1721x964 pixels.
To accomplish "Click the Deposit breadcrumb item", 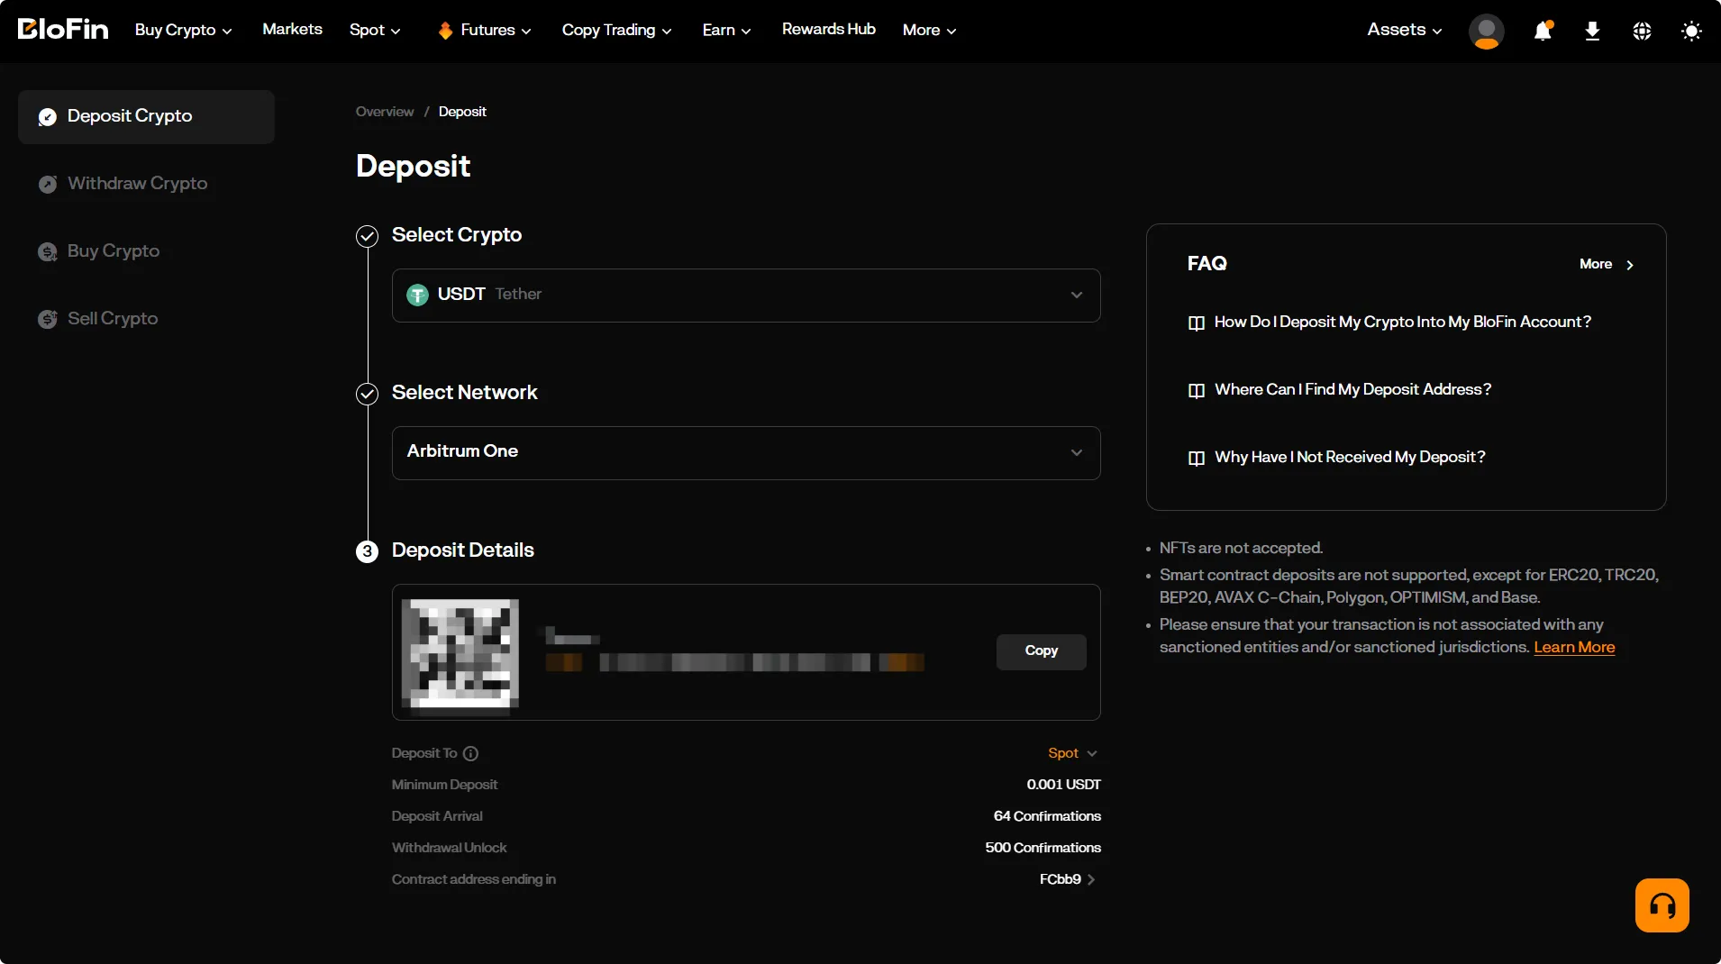I will 462,112.
